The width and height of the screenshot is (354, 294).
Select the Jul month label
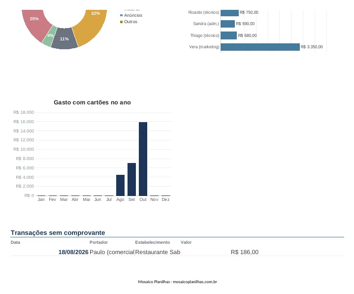tap(109, 199)
